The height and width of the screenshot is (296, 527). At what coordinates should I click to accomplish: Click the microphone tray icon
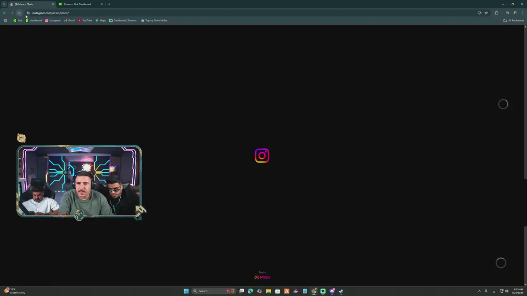(486, 291)
